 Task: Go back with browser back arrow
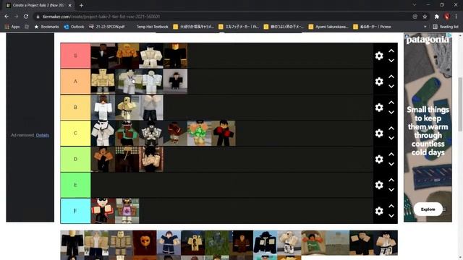[x=7, y=17]
